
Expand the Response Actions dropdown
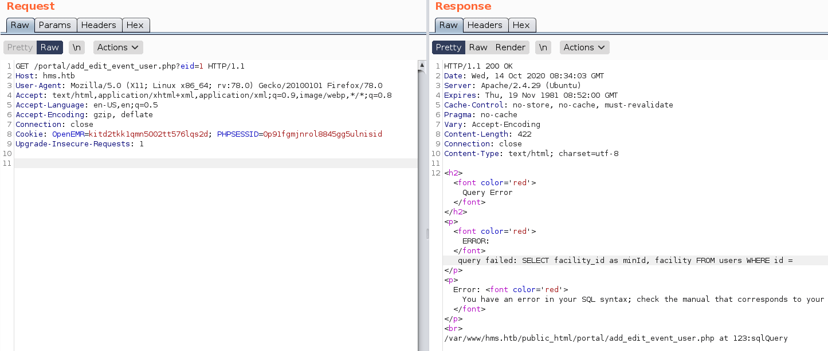(x=584, y=47)
